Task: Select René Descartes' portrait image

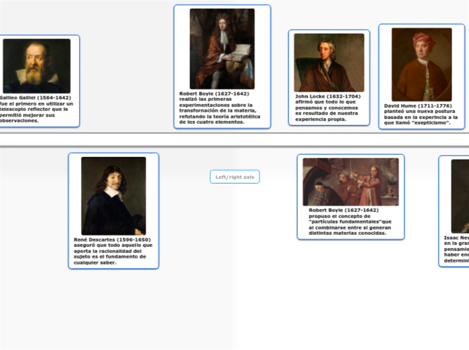Action: (113, 196)
